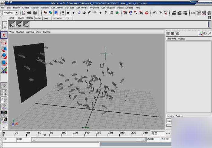
Task: Select the Scale tool in toolbox
Action: [4, 63]
